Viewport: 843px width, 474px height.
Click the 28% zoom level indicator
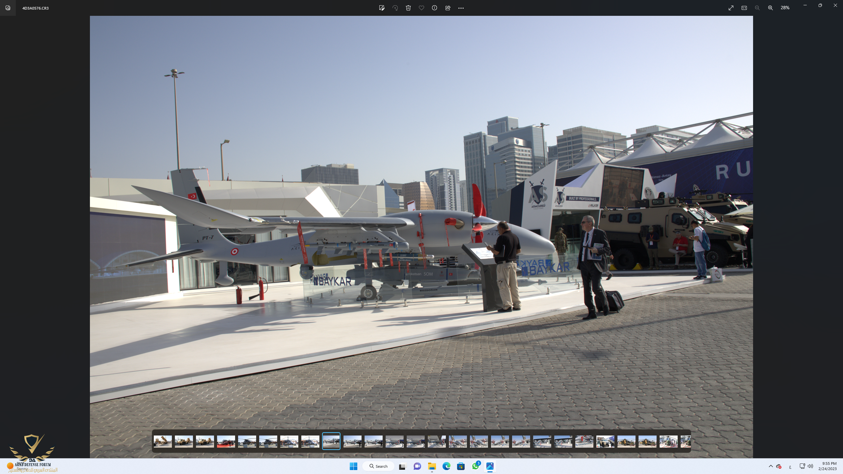point(785,8)
